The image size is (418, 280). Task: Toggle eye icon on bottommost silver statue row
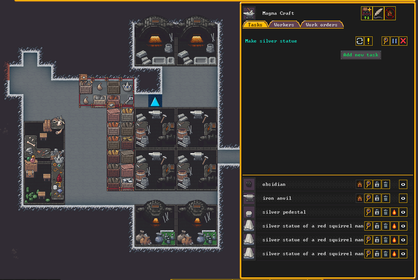403,254
